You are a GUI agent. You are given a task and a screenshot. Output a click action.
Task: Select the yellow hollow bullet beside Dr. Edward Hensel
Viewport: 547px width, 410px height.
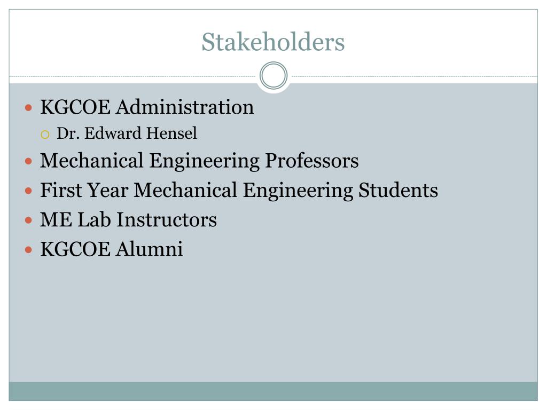45,135
